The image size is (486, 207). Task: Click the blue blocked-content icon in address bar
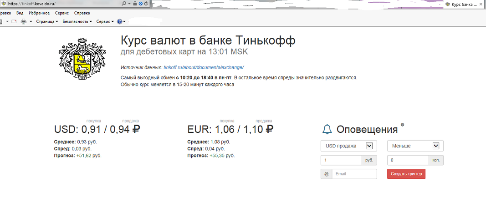pyautogui.click(x=140, y=4)
